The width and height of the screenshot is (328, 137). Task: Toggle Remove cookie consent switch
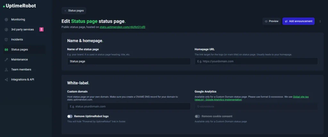(x=197, y=116)
